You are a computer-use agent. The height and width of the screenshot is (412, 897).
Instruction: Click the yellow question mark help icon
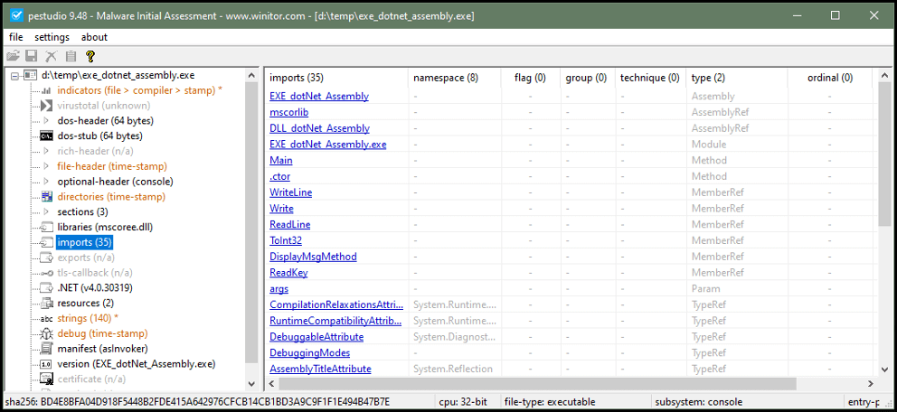tap(90, 56)
